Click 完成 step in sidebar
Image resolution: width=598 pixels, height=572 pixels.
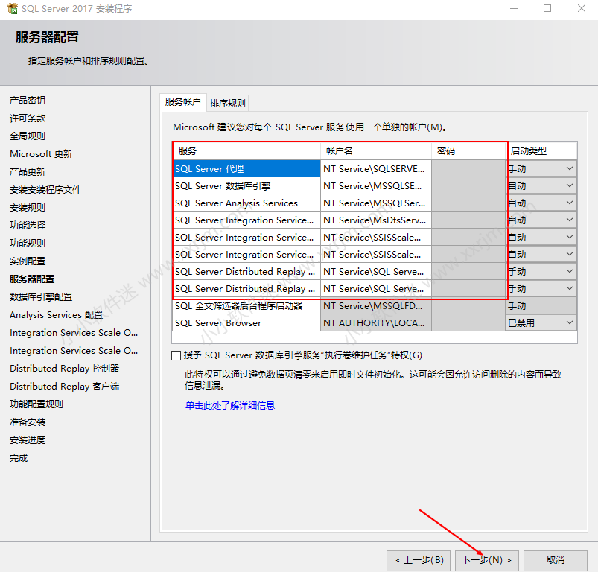19,458
